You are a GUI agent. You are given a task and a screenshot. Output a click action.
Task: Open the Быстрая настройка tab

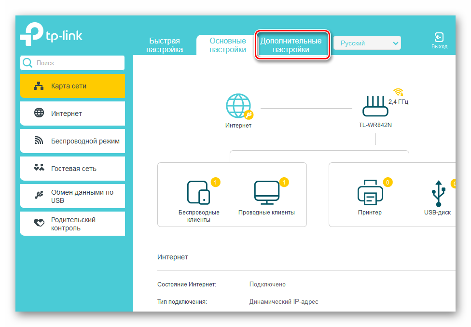[165, 45]
